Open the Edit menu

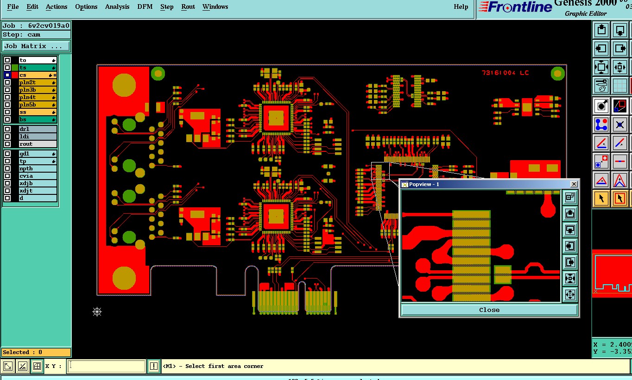(x=32, y=6)
